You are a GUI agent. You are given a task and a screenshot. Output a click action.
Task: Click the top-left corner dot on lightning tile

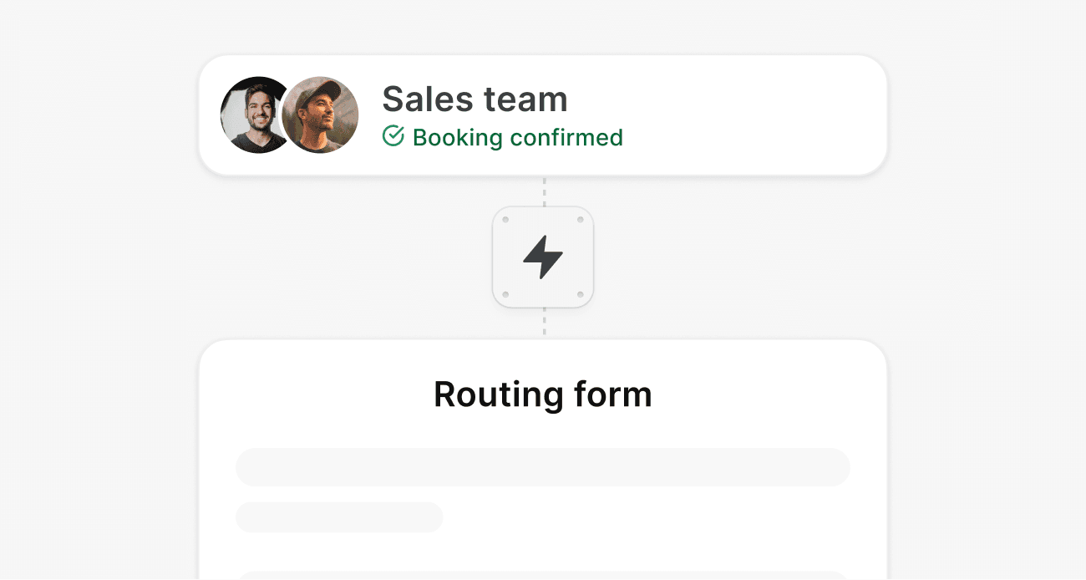[505, 220]
